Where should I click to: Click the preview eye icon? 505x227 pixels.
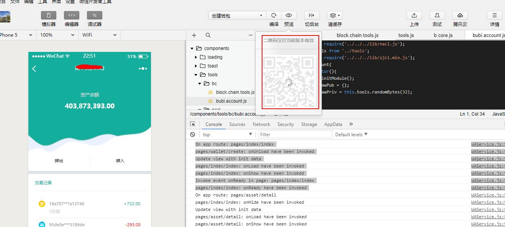289,15
